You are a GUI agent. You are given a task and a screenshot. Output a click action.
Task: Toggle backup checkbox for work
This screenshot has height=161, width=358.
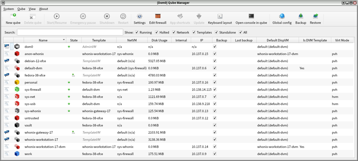[x=215, y=154]
